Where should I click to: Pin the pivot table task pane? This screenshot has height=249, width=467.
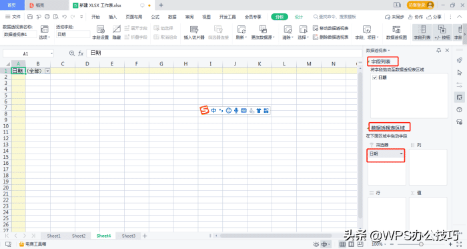coord(438,50)
